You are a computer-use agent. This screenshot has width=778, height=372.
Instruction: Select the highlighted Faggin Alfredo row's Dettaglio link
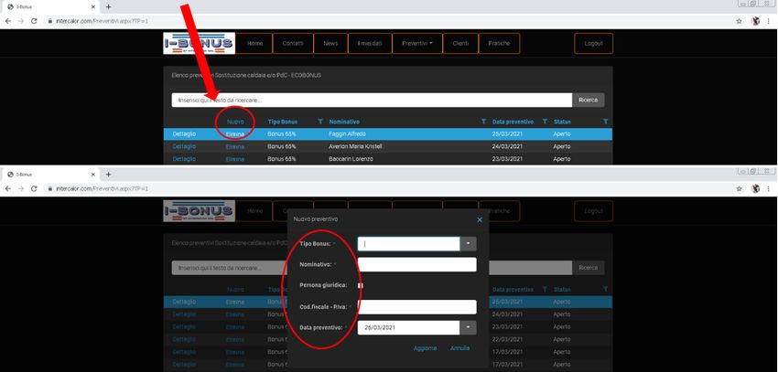185,133
